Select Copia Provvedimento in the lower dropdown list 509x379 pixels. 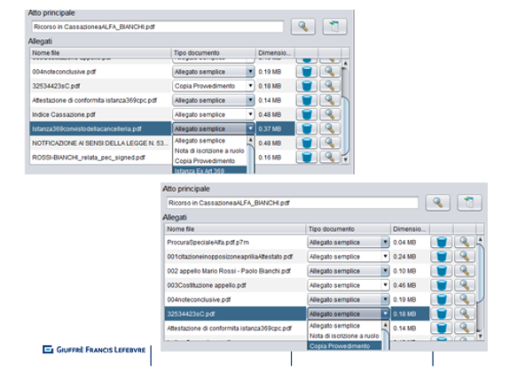[344, 346]
